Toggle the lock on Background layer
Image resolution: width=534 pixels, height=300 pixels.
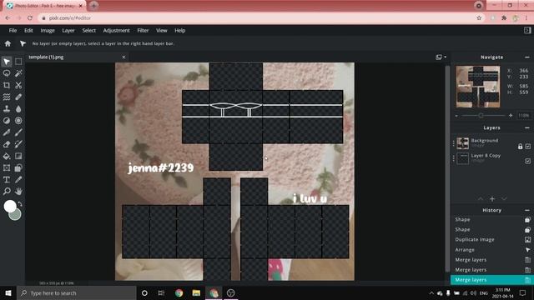(x=520, y=147)
